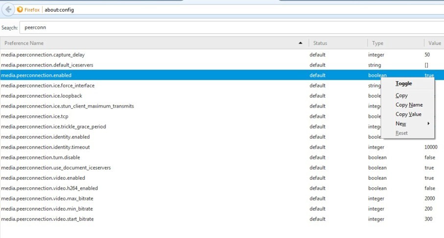444x238 pixels.
Task: Select media.peerconnection.default_iceservers preference
Action: [x=147, y=65]
